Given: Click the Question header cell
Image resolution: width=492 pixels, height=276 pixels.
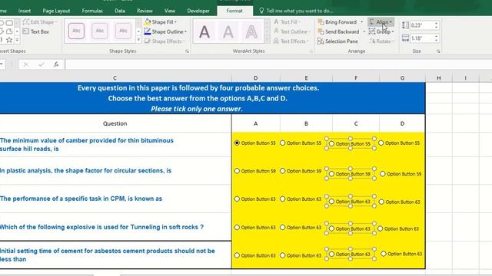Looking at the screenshot, I should pos(115,123).
